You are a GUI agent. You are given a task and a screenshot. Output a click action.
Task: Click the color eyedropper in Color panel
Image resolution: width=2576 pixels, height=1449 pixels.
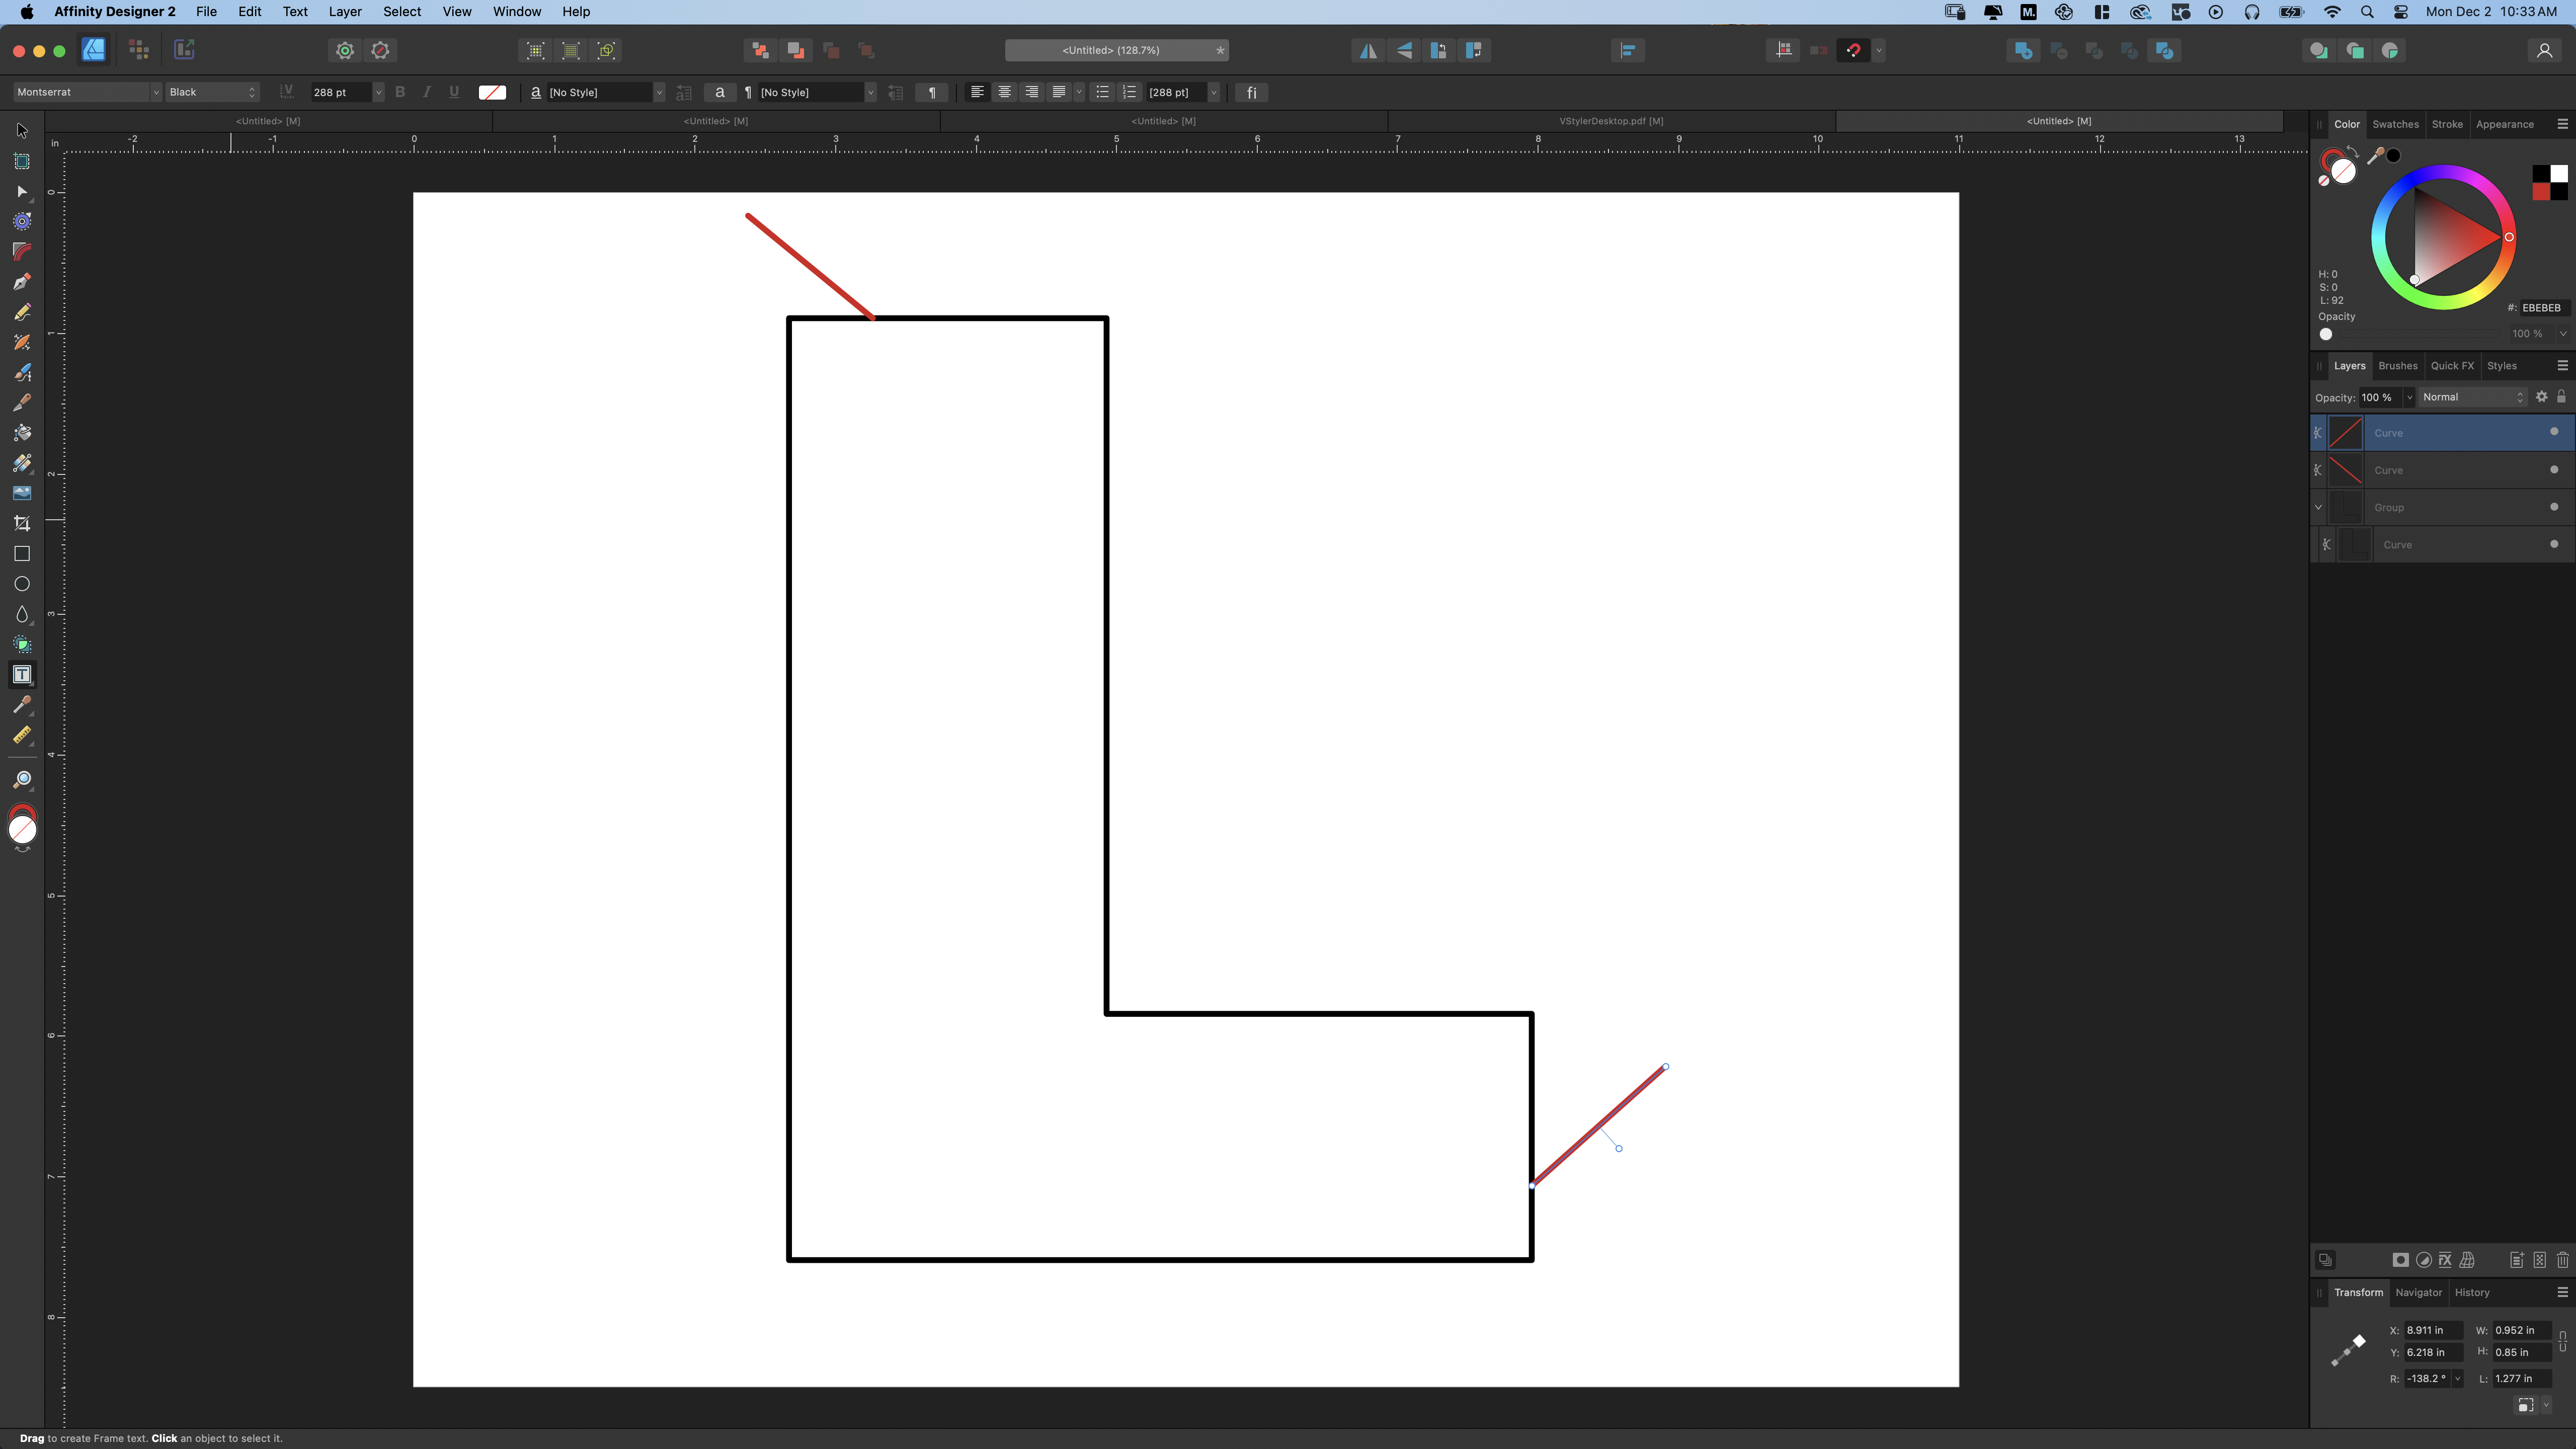pos(2375,156)
